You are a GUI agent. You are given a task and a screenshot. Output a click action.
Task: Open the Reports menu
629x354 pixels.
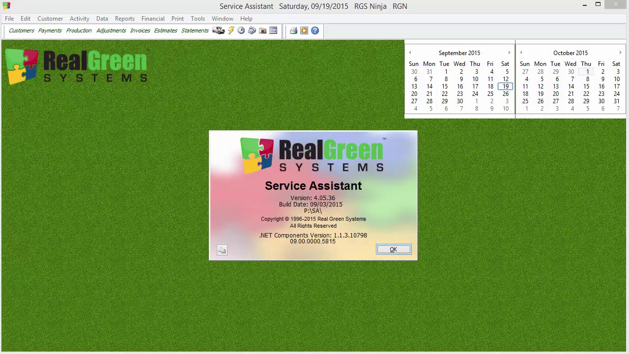pos(125,19)
